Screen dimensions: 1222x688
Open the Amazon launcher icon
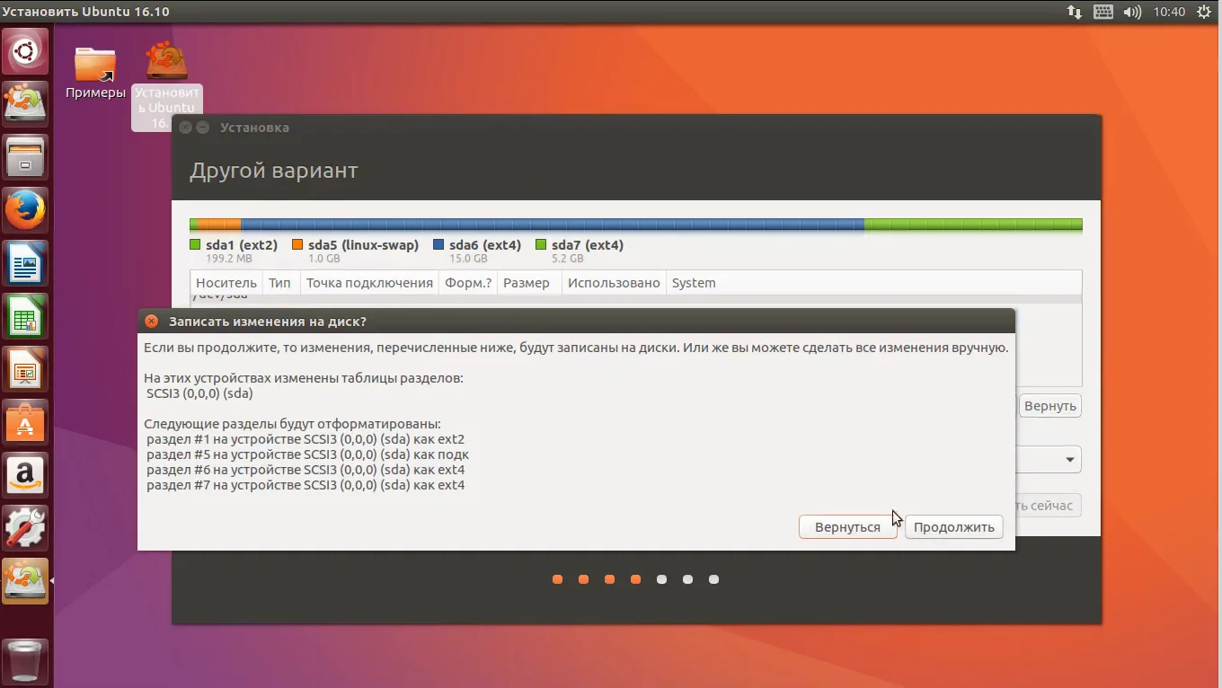click(x=25, y=475)
